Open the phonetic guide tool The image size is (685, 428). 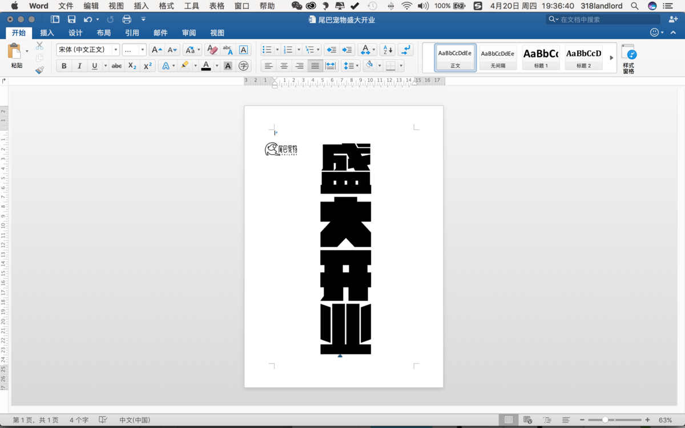(228, 50)
